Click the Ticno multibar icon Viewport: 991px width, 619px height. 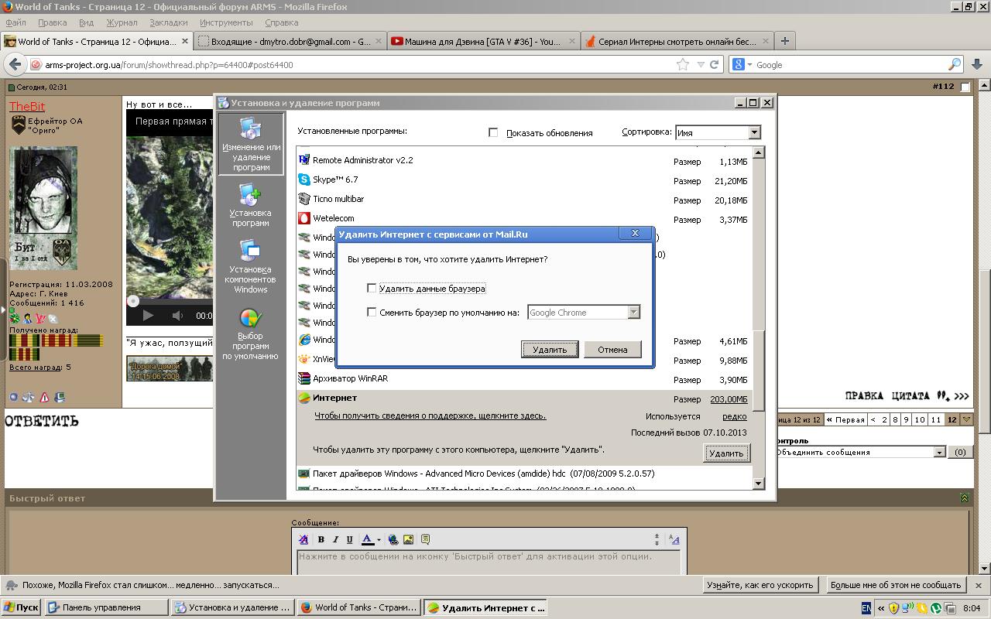click(x=304, y=199)
